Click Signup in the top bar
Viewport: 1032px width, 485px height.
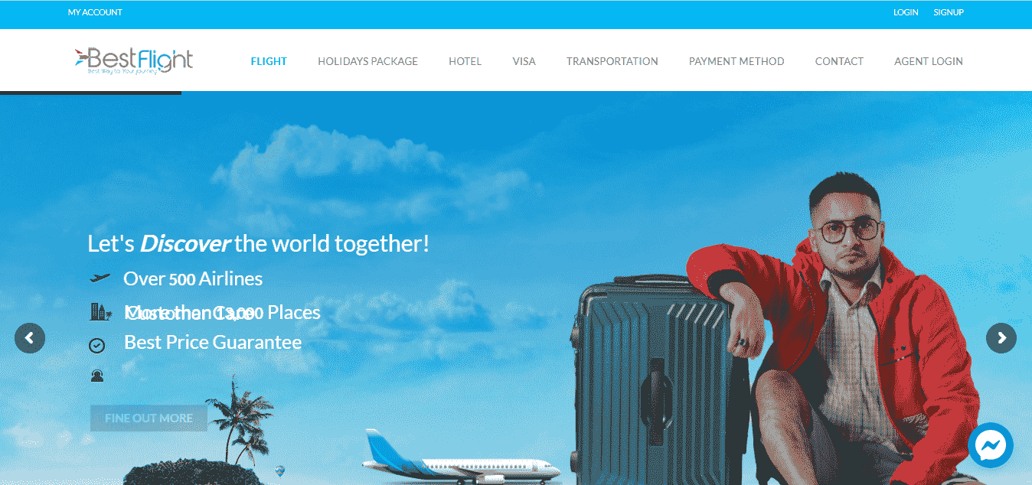[949, 12]
